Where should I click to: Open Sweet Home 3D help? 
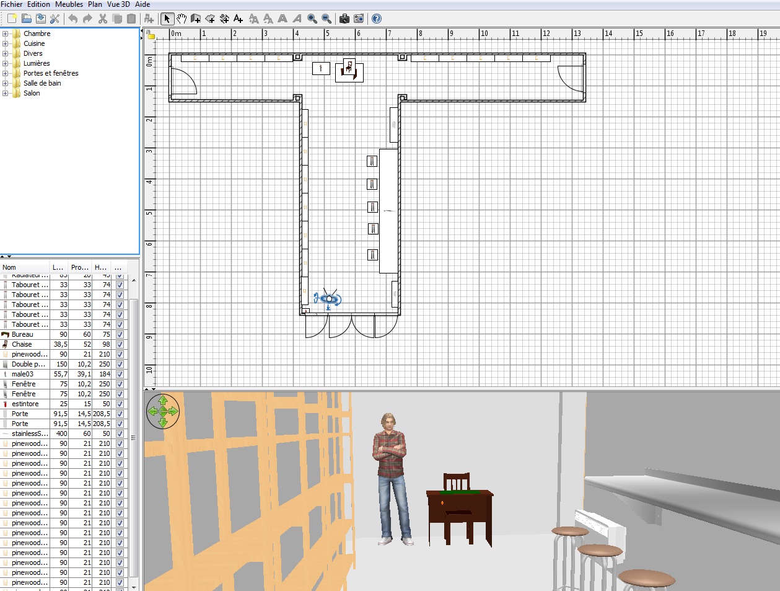(377, 19)
